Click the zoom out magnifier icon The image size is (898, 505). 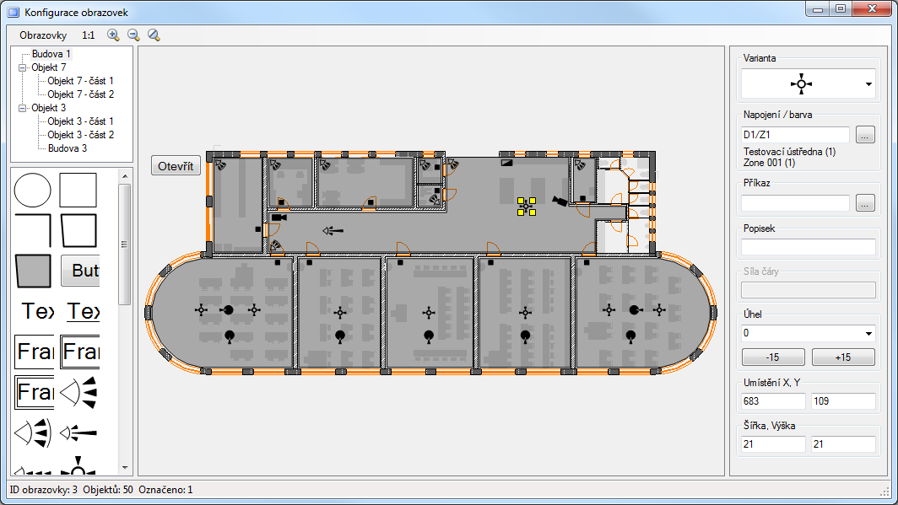click(133, 35)
